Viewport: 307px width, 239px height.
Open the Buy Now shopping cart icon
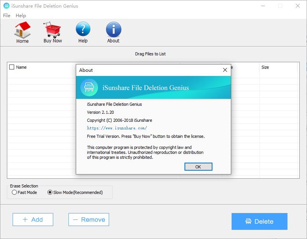(x=52, y=32)
